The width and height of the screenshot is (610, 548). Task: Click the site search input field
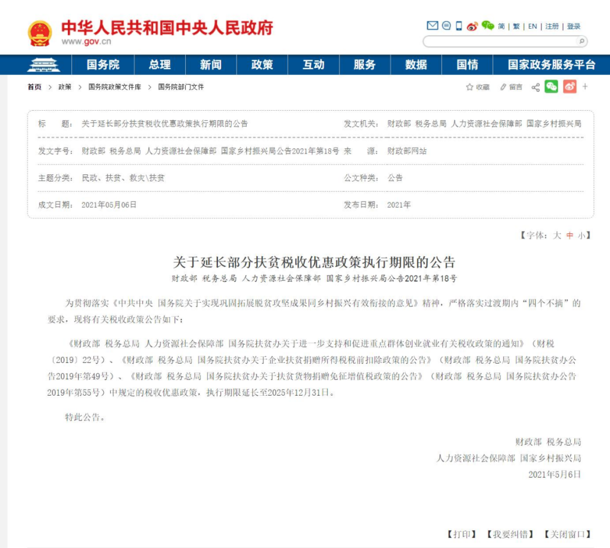pos(499,41)
